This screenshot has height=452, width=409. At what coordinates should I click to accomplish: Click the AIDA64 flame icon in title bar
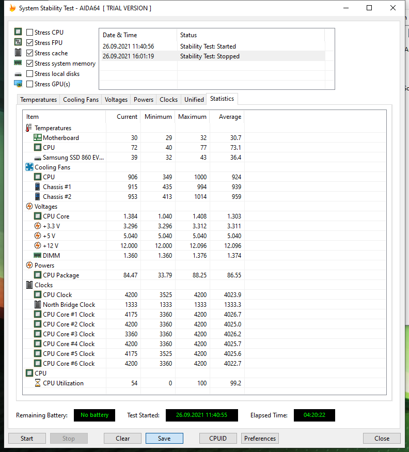12,8
